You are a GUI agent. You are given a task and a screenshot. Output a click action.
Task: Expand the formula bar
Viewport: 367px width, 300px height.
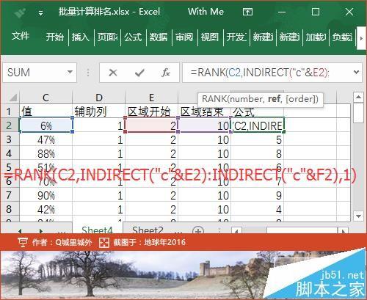356,72
